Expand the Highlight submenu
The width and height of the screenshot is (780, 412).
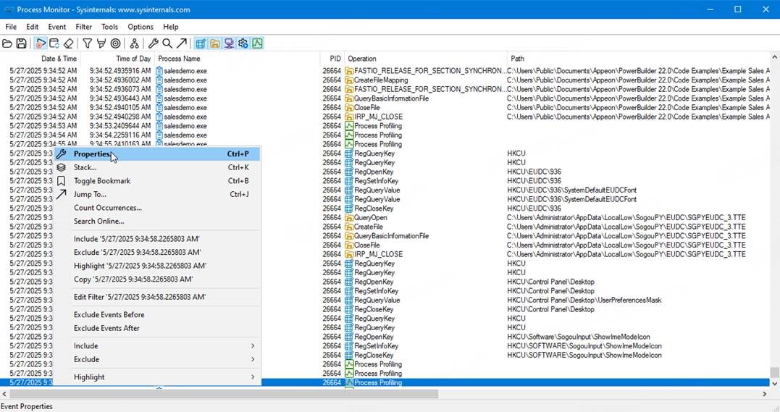coord(156,377)
